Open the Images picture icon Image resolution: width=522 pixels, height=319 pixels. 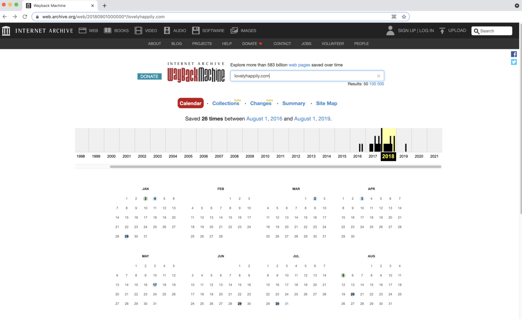pyautogui.click(x=234, y=30)
